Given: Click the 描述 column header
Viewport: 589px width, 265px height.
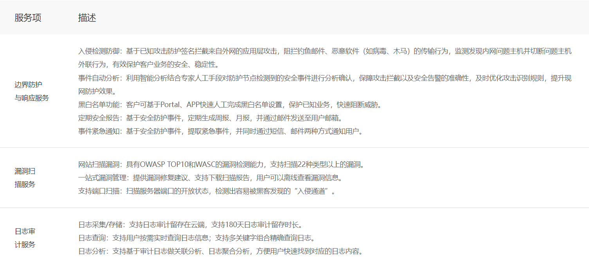Looking at the screenshot, I should 87,18.
